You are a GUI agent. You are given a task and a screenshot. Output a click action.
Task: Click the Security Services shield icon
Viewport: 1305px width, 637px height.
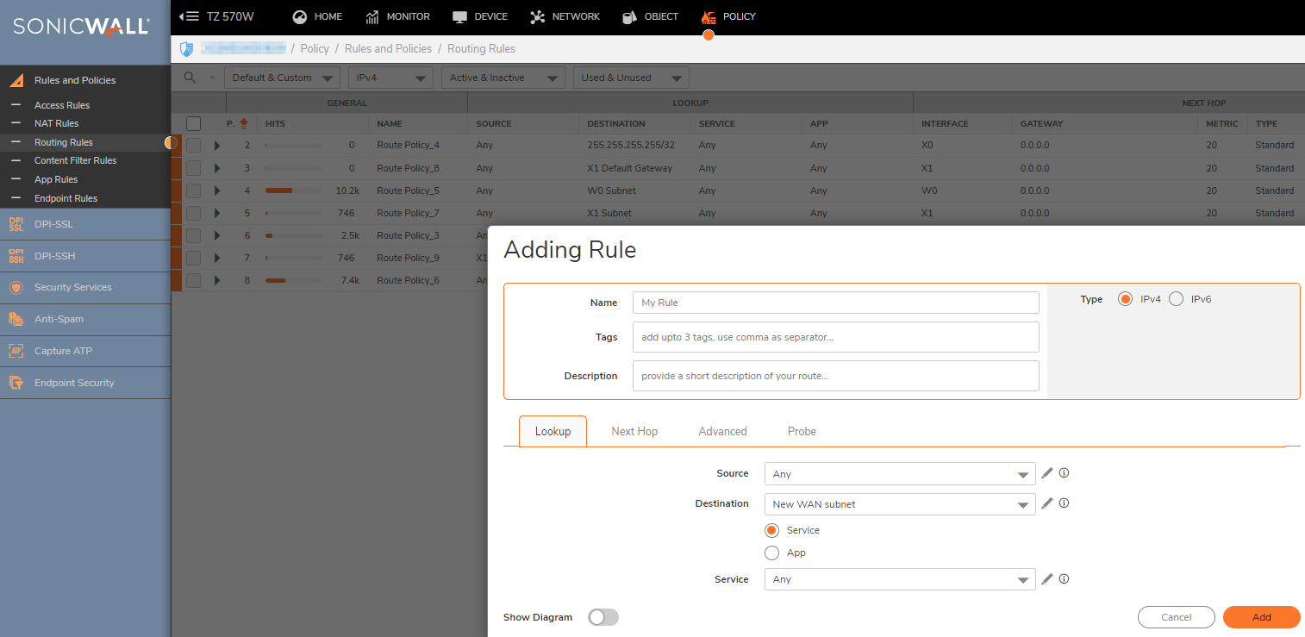[x=16, y=288]
